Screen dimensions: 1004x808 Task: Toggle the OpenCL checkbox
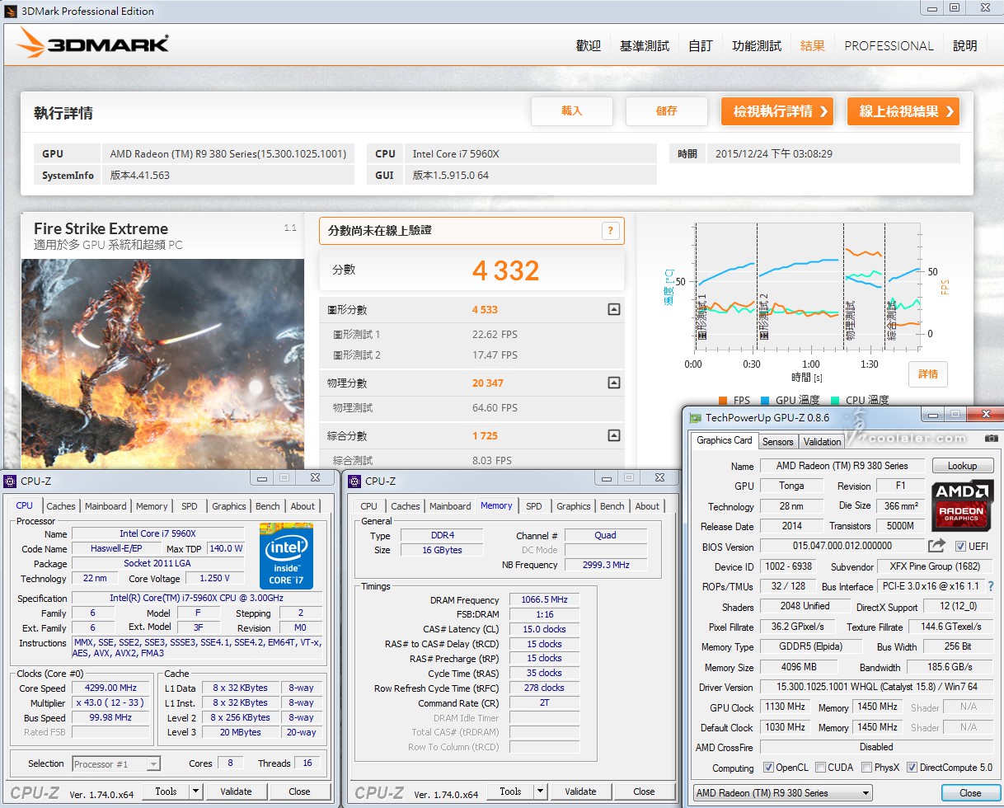(768, 768)
